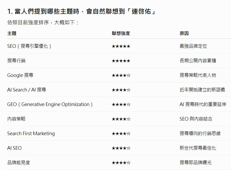Click the star rating in the AI Search row
The height and width of the screenshot is (170, 231).
point(121,90)
